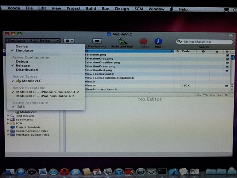
Task: Click the Code column header
Action: pyautogui.click(x=189, y=51)
